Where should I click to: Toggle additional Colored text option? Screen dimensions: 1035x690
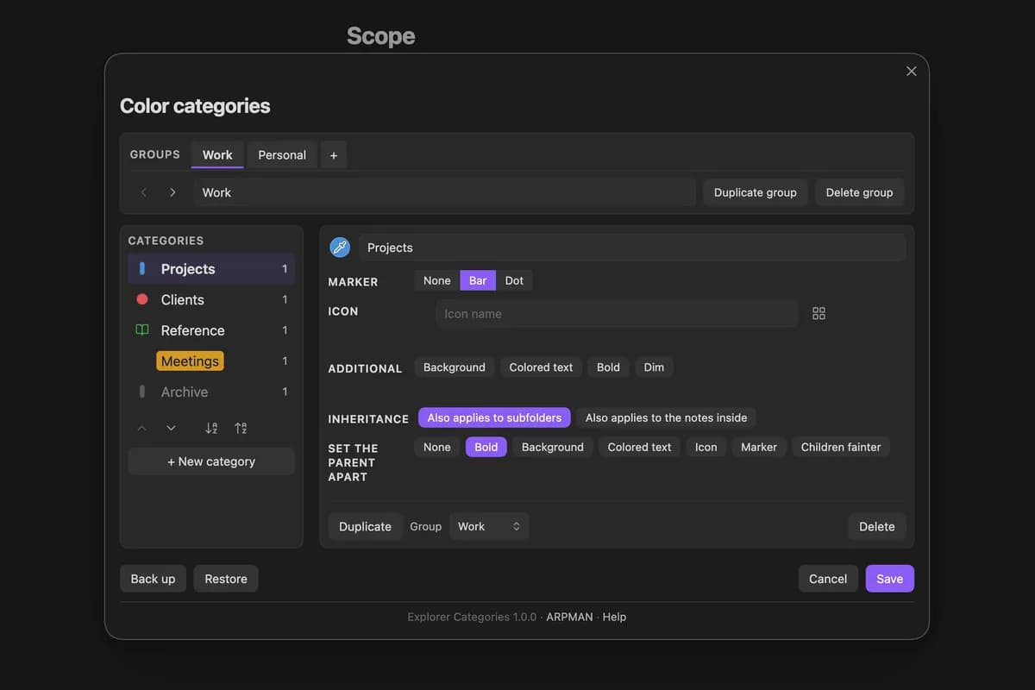click(x=541, y=367)
